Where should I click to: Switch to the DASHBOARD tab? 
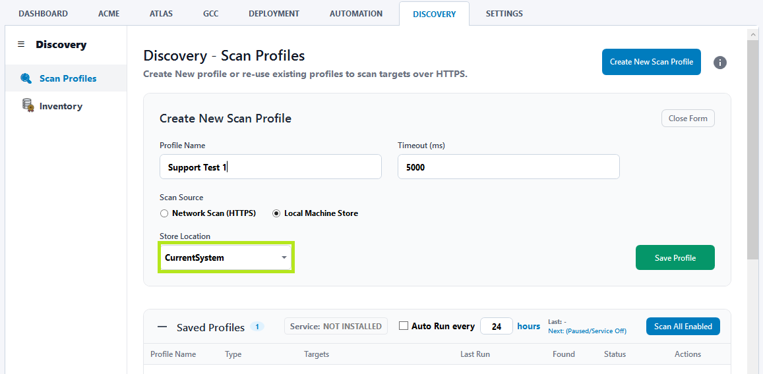point(44,14)
